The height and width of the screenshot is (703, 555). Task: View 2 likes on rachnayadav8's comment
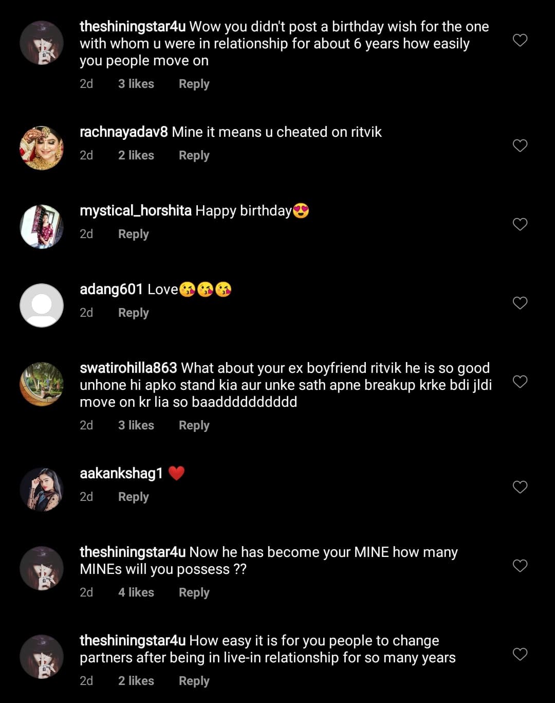(x=136, y=155)
